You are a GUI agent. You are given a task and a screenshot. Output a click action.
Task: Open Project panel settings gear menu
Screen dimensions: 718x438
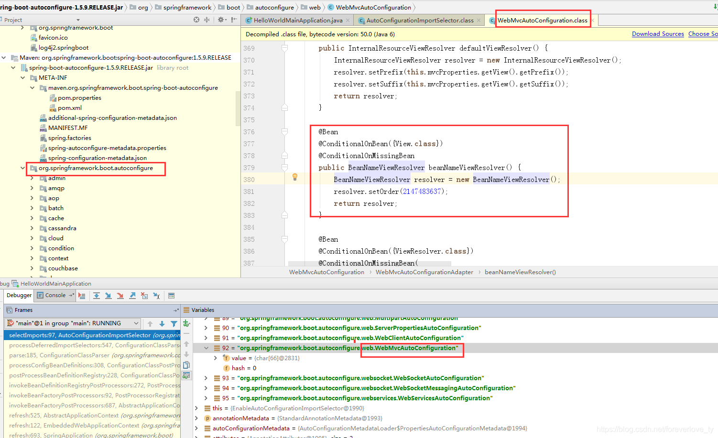point(221,20)
